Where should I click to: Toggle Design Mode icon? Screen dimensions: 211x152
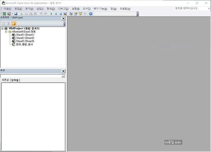[x=65, y=14]
